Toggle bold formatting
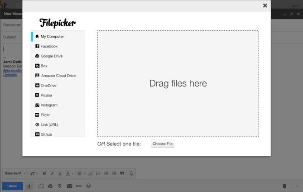303x192 pixels. 44,173
